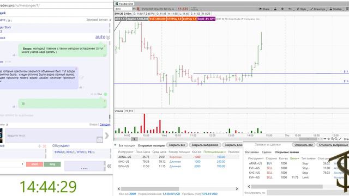The height and width of the screenshot is (196, 349).
Task: Click the ATRPlay orange indicator label
Action: [x=174, y=19]
